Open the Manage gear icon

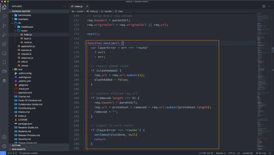pyautogui.click(x=4, y=146)
